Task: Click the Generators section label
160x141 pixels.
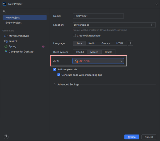Action: coord(8,31)
